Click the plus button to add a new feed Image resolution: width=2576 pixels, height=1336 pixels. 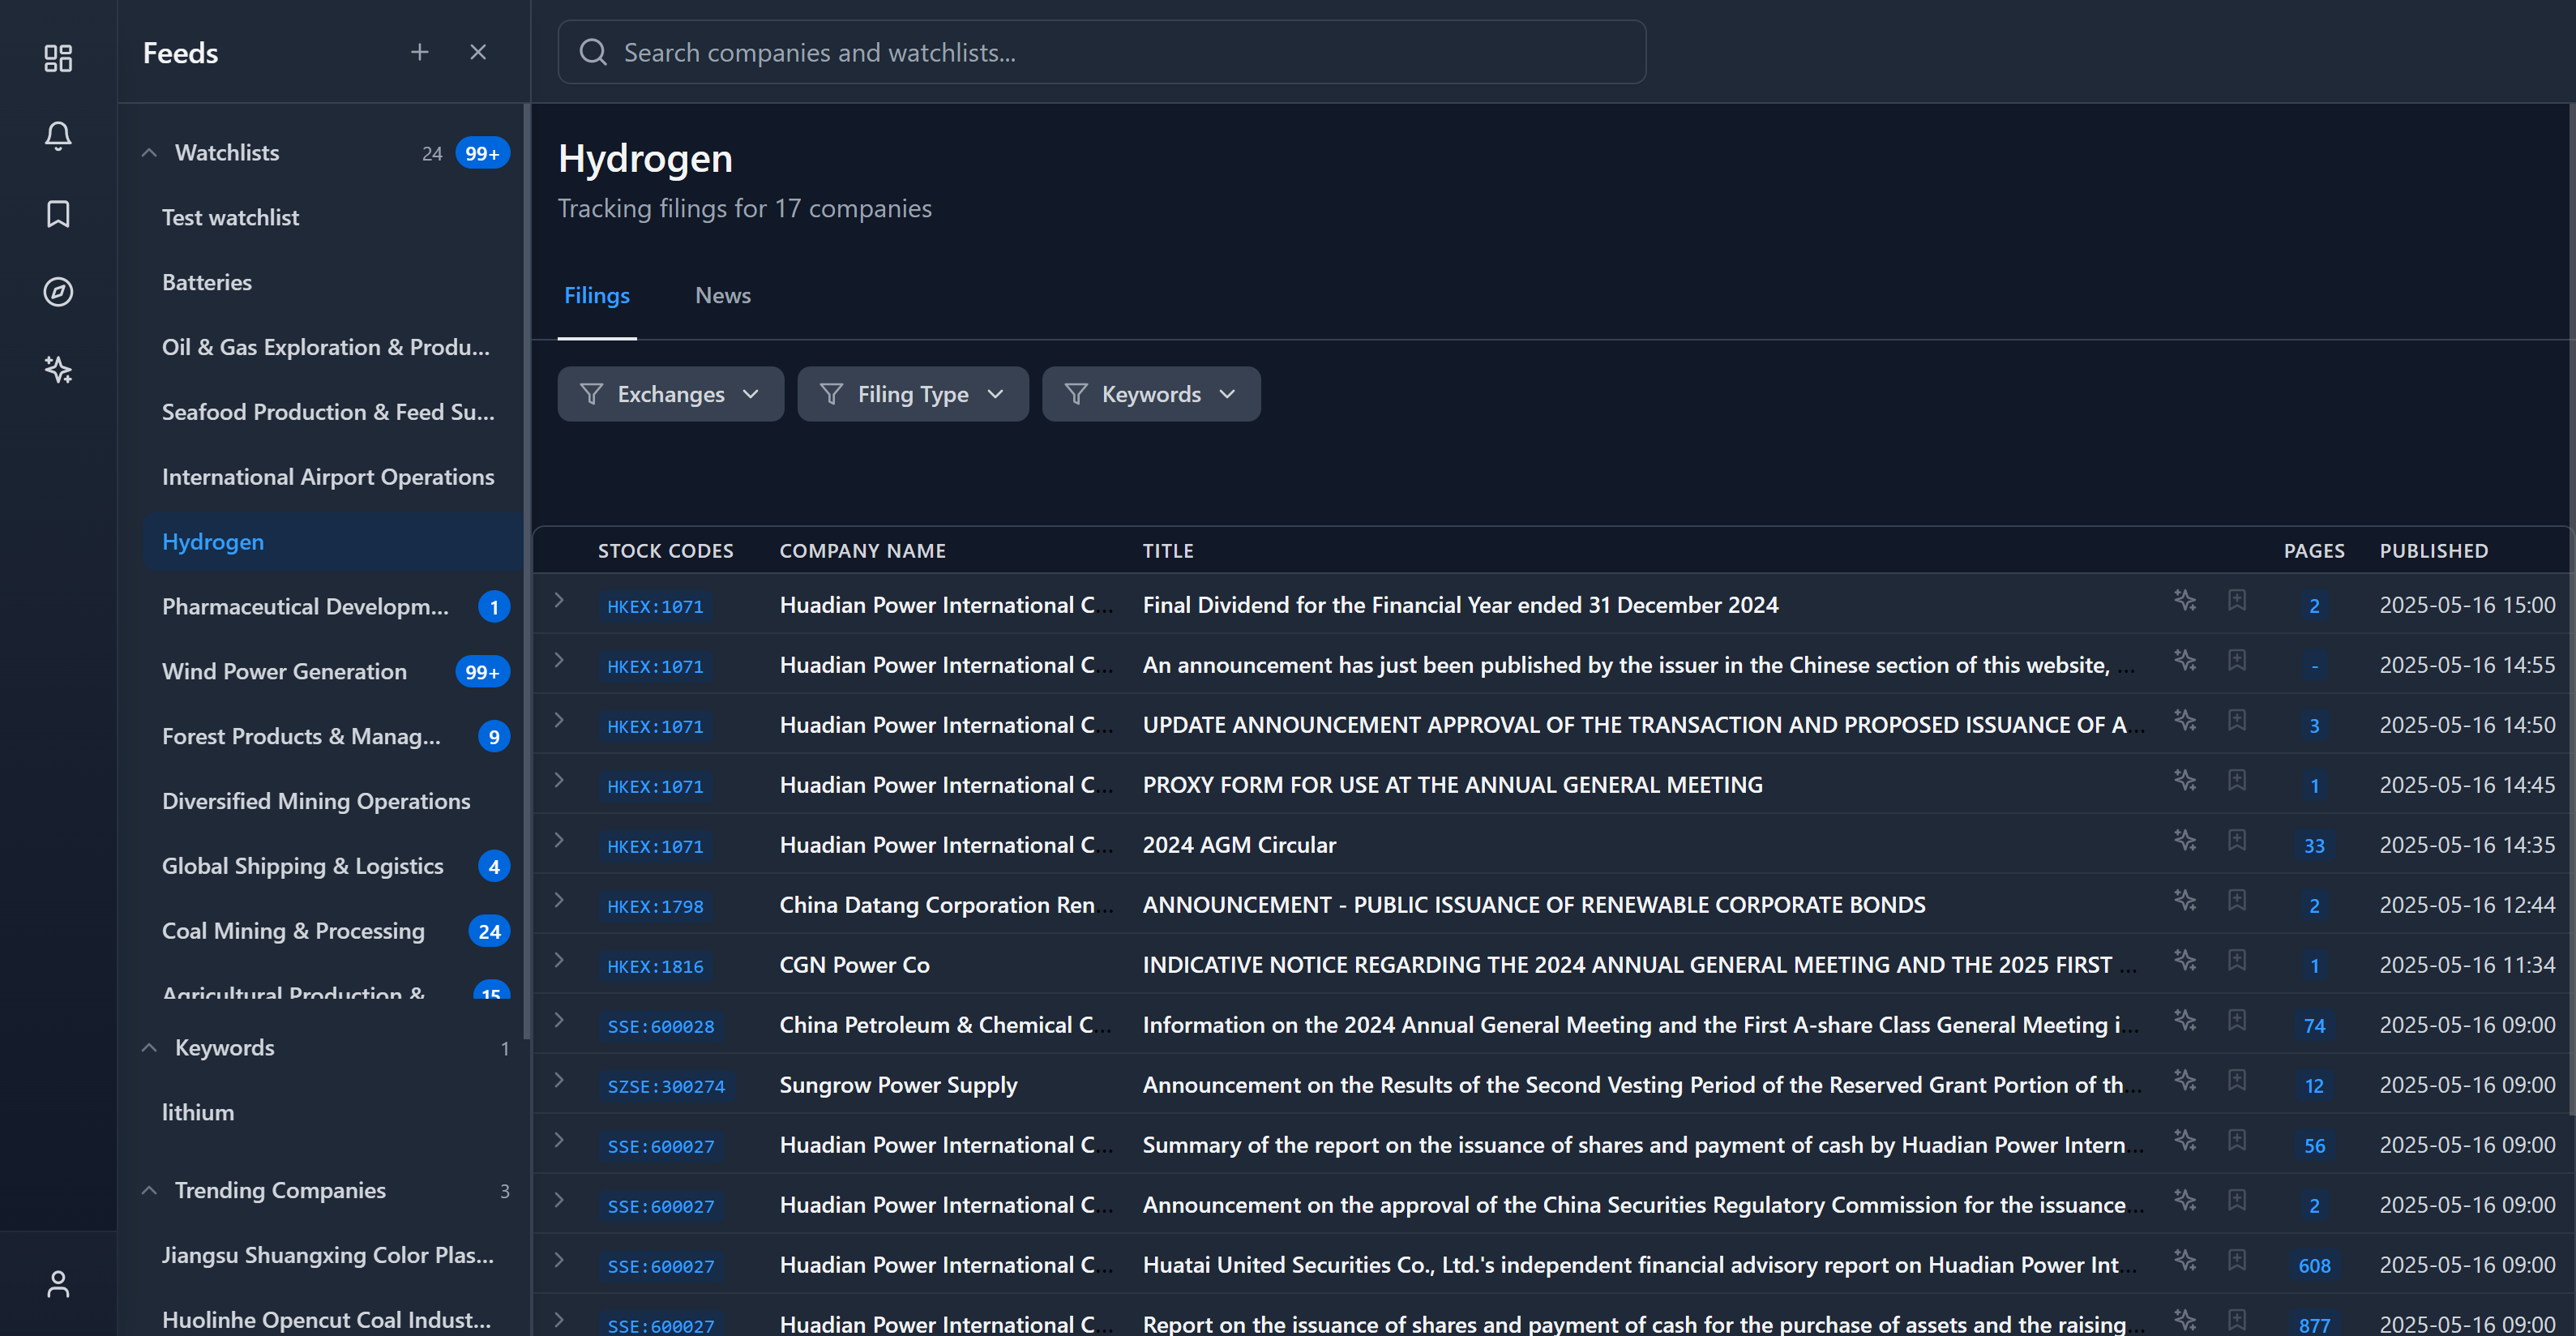(419, 52)
